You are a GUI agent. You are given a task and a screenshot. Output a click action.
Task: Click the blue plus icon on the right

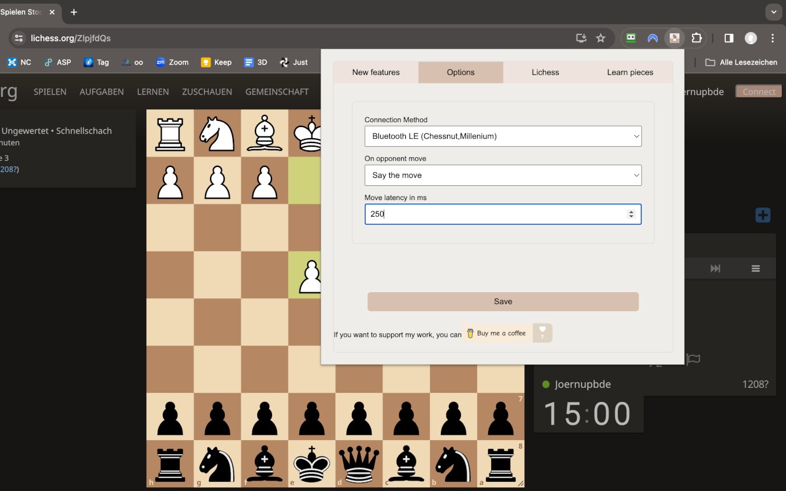[x=762, y=215]
